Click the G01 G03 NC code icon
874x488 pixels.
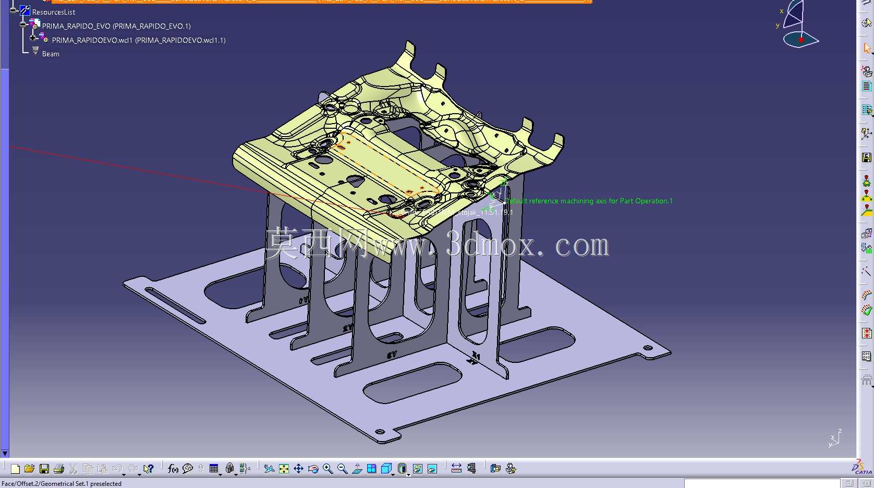(x=867, y=357)
